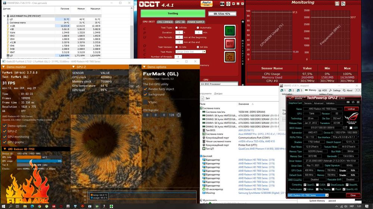Open the OCCT window menu dropdown arrow
The image size is (373, 209).
233,4
